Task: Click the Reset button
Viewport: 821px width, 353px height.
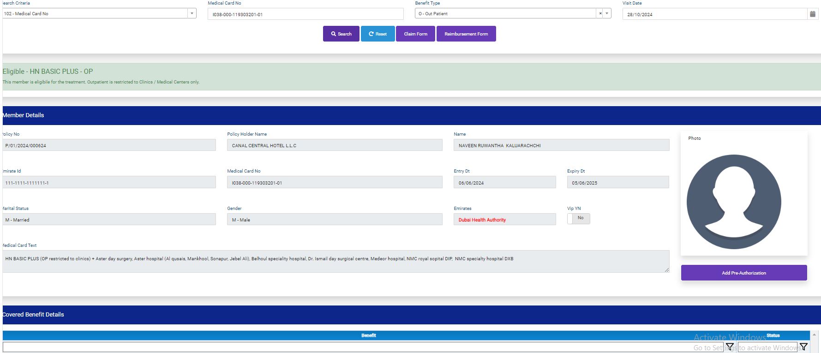Action: click(x=378, y=34)
